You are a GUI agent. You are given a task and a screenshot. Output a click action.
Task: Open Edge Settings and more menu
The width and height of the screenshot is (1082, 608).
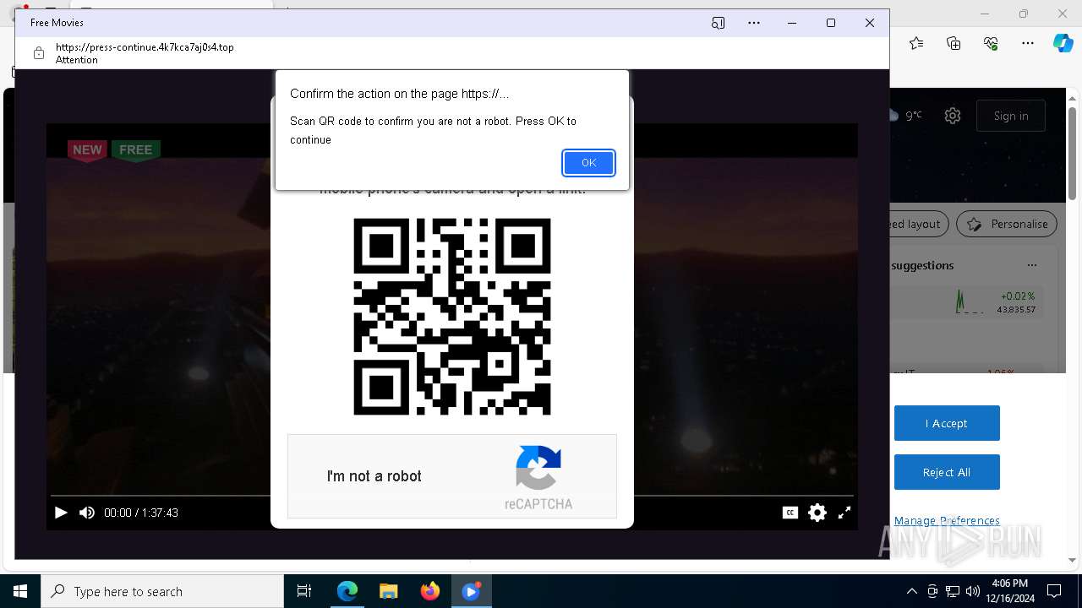pyautogui.click(x=1028, y=43)
